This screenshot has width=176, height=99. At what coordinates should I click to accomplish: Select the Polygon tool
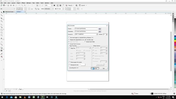2,35
